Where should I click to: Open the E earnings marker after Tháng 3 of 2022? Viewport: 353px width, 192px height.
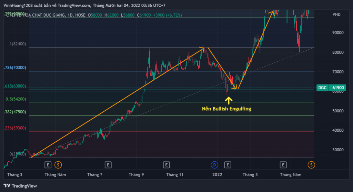[283, 165]
